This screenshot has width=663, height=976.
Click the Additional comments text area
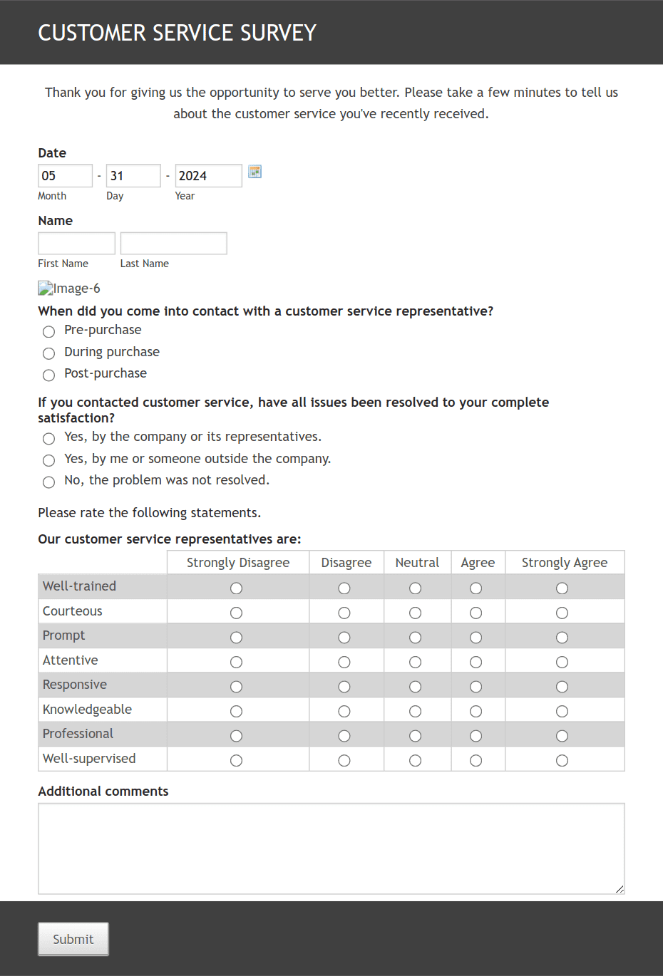tap(331, 848)
